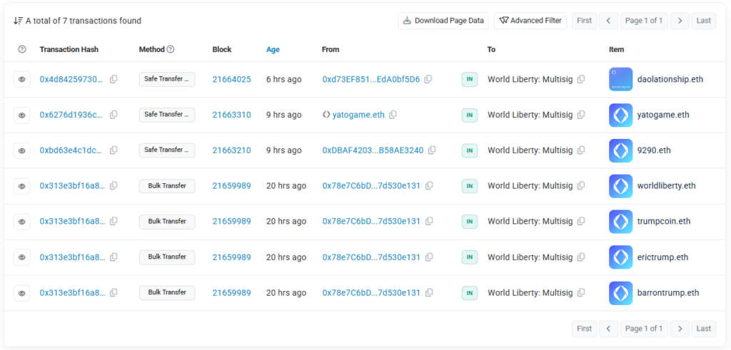This screenshot has height=350, width=731.
Task: Copy To address in trumpcoin.eth row
Action: click(581, 221)
